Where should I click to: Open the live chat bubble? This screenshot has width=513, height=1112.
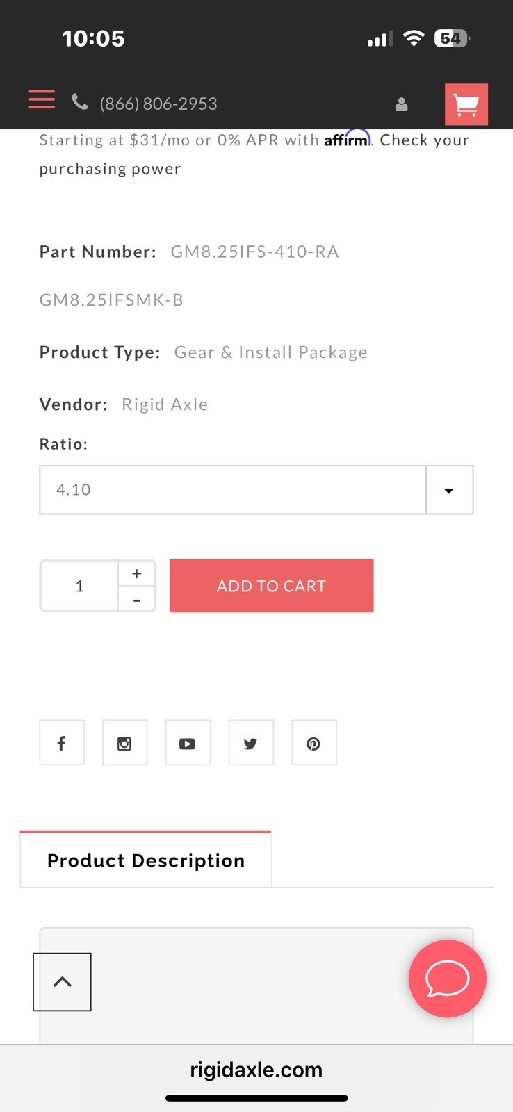(447, 979)
